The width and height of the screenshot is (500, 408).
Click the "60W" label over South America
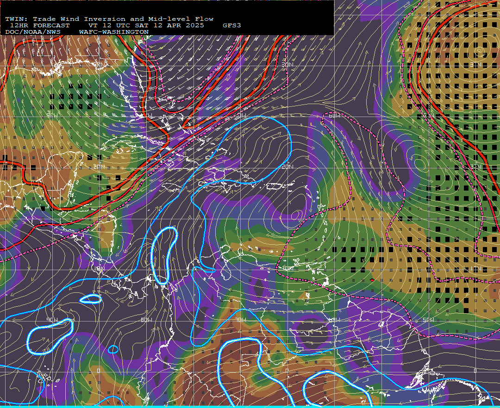tap(334, 320)
